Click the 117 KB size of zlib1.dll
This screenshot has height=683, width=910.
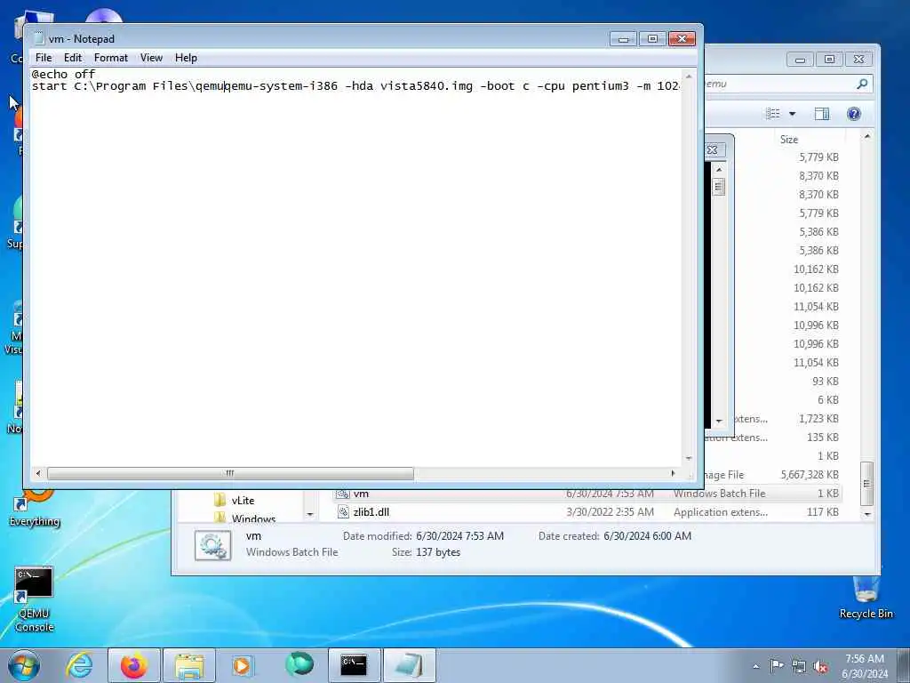click(822, 512)
